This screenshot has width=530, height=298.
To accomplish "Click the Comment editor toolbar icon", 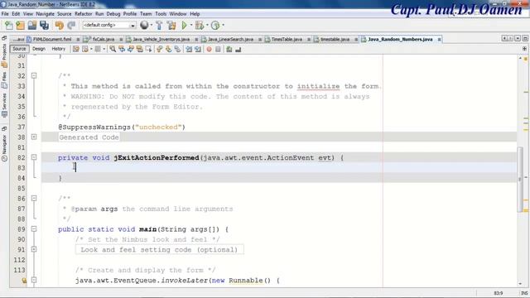I will pyautogui.click(x=229, y=50).
